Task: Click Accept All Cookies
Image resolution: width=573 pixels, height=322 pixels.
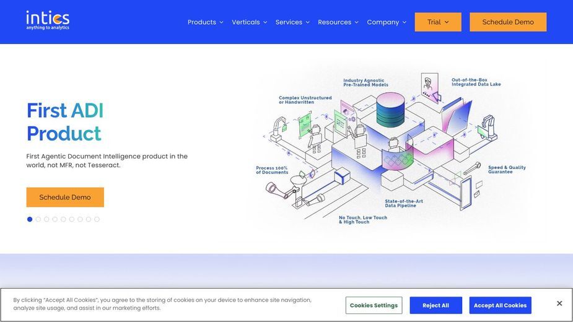Action: click(x=501, y=305)
